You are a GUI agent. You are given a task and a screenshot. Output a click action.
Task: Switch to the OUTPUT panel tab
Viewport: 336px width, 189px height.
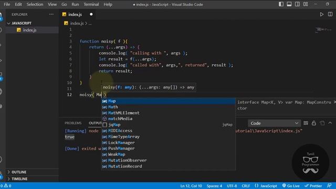click(95, 123)
